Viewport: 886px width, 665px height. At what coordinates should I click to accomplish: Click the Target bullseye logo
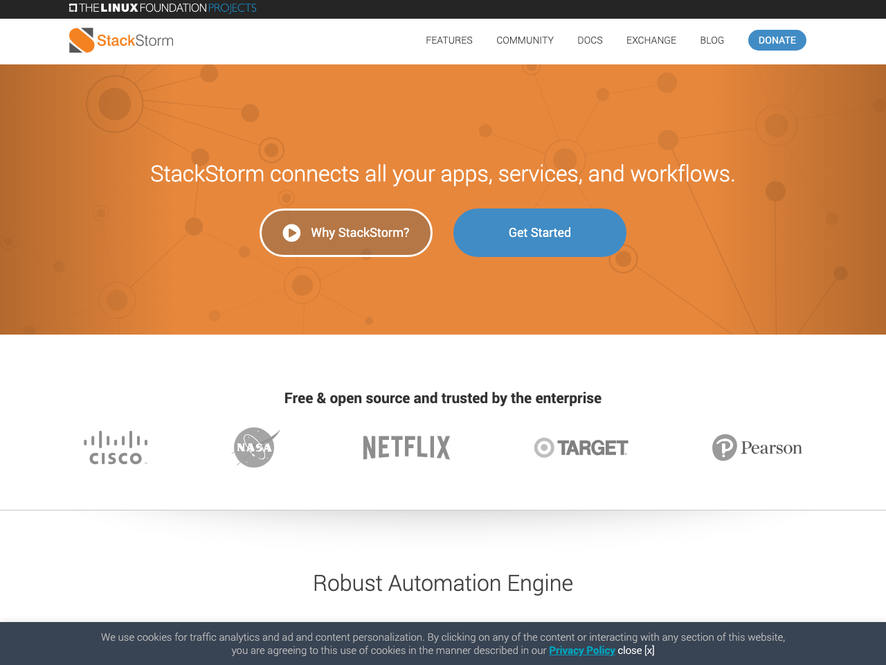point(581,447)
